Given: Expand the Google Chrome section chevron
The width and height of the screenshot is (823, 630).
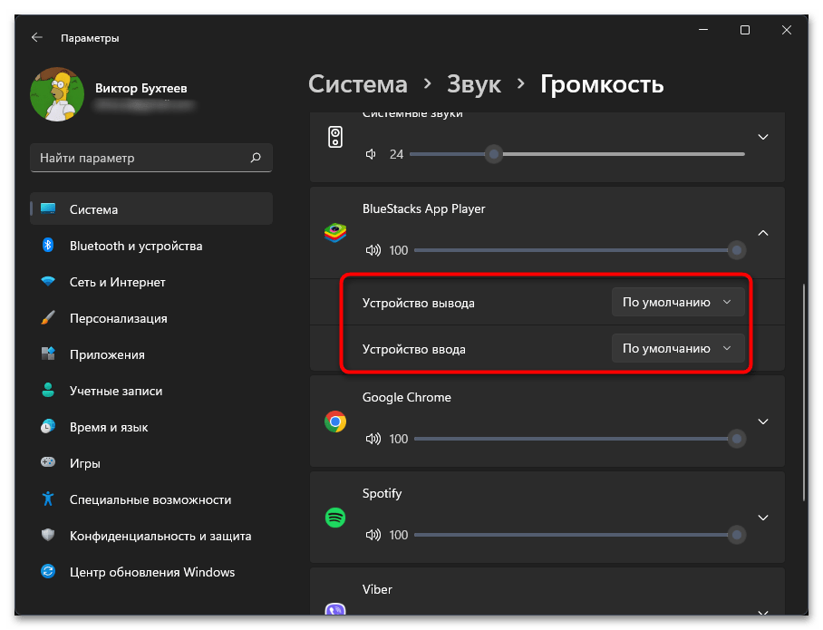Looking at the screenshot, I should [763, 422].
